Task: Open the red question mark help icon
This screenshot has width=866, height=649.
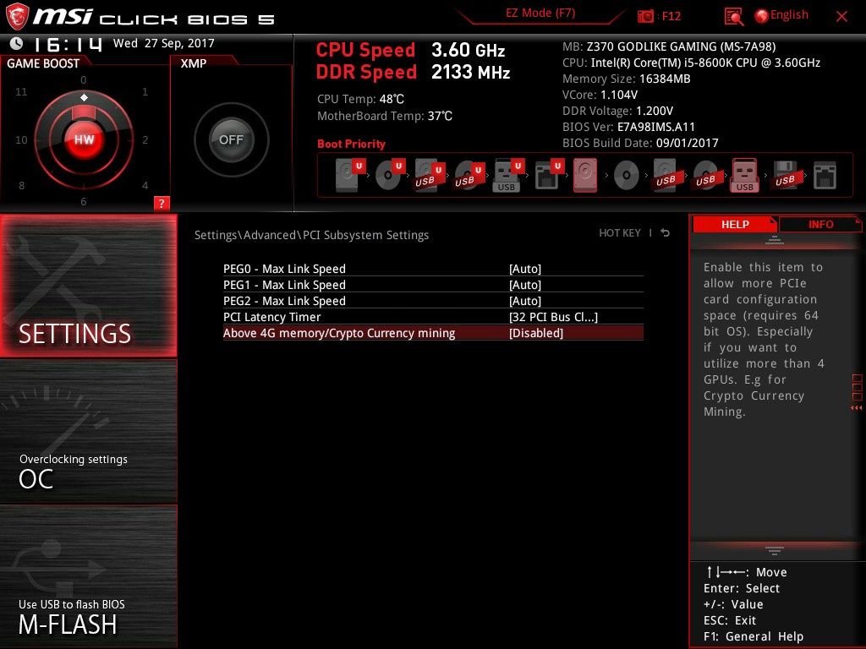Action: [162, 203]
